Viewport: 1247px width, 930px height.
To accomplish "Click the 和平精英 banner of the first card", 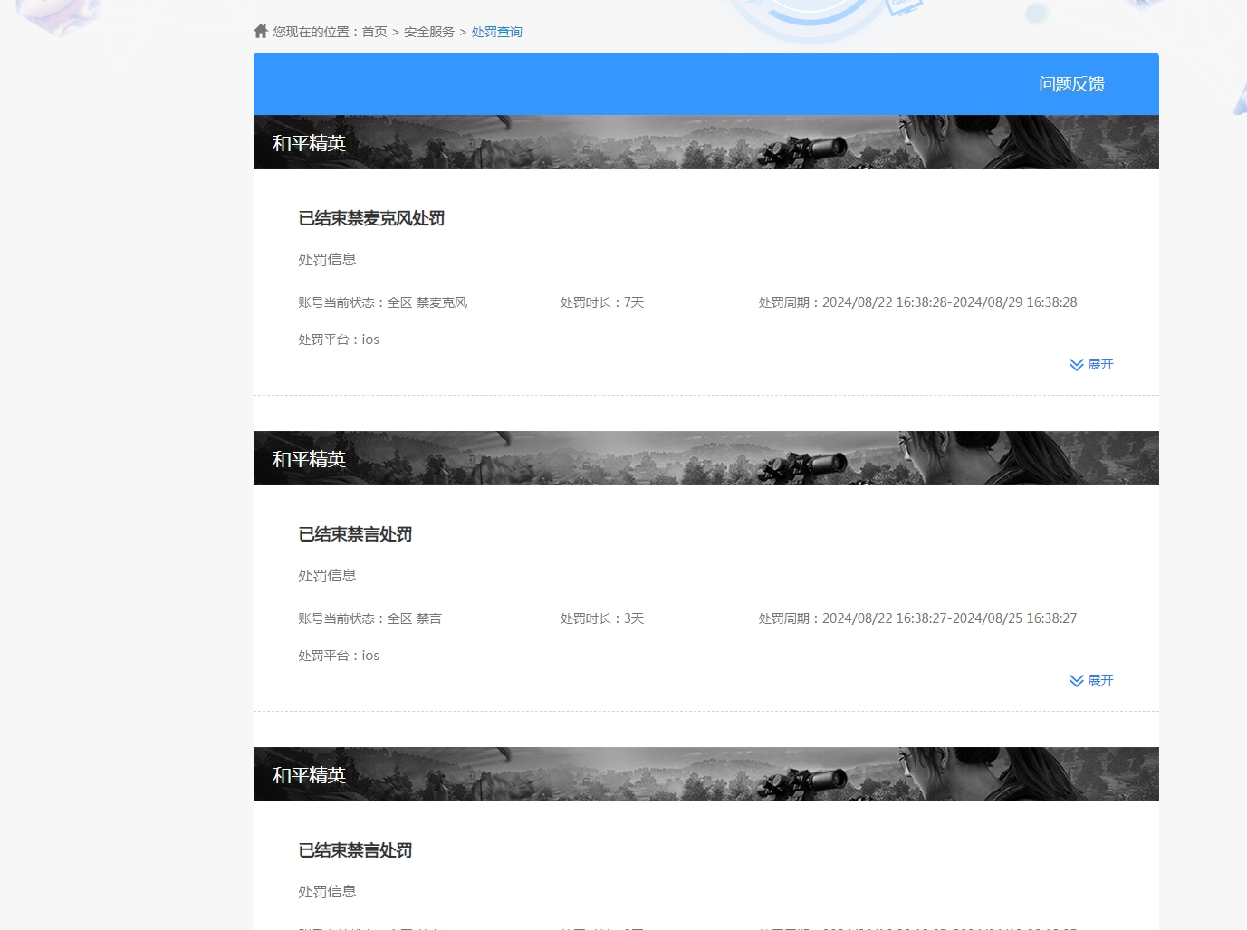I will click(x=309, y=142).
